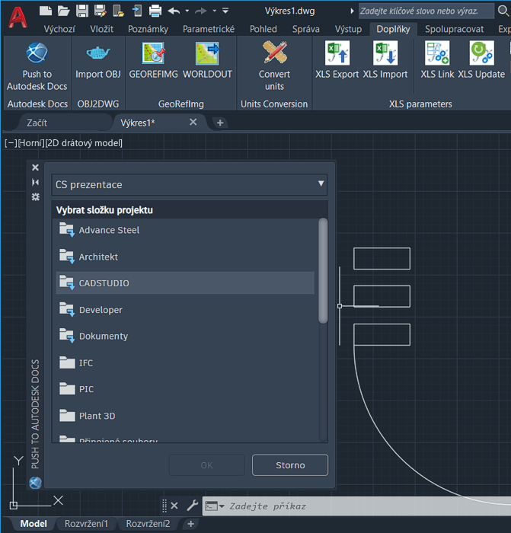Open the Undo history dropdown arrow
The width and height of the screenshot is (511, 533).
[187, 11]
